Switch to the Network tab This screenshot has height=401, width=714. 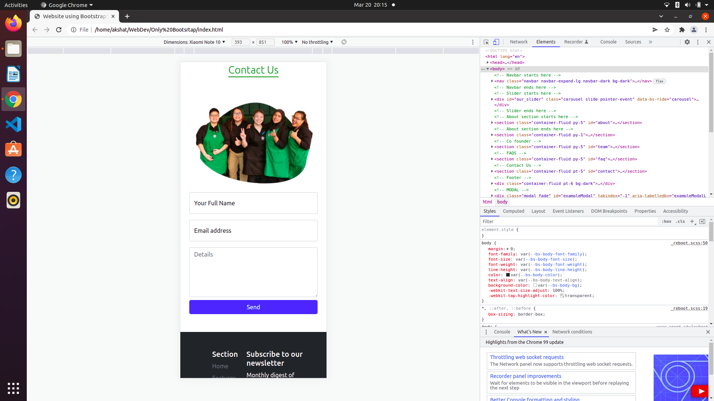519,42
